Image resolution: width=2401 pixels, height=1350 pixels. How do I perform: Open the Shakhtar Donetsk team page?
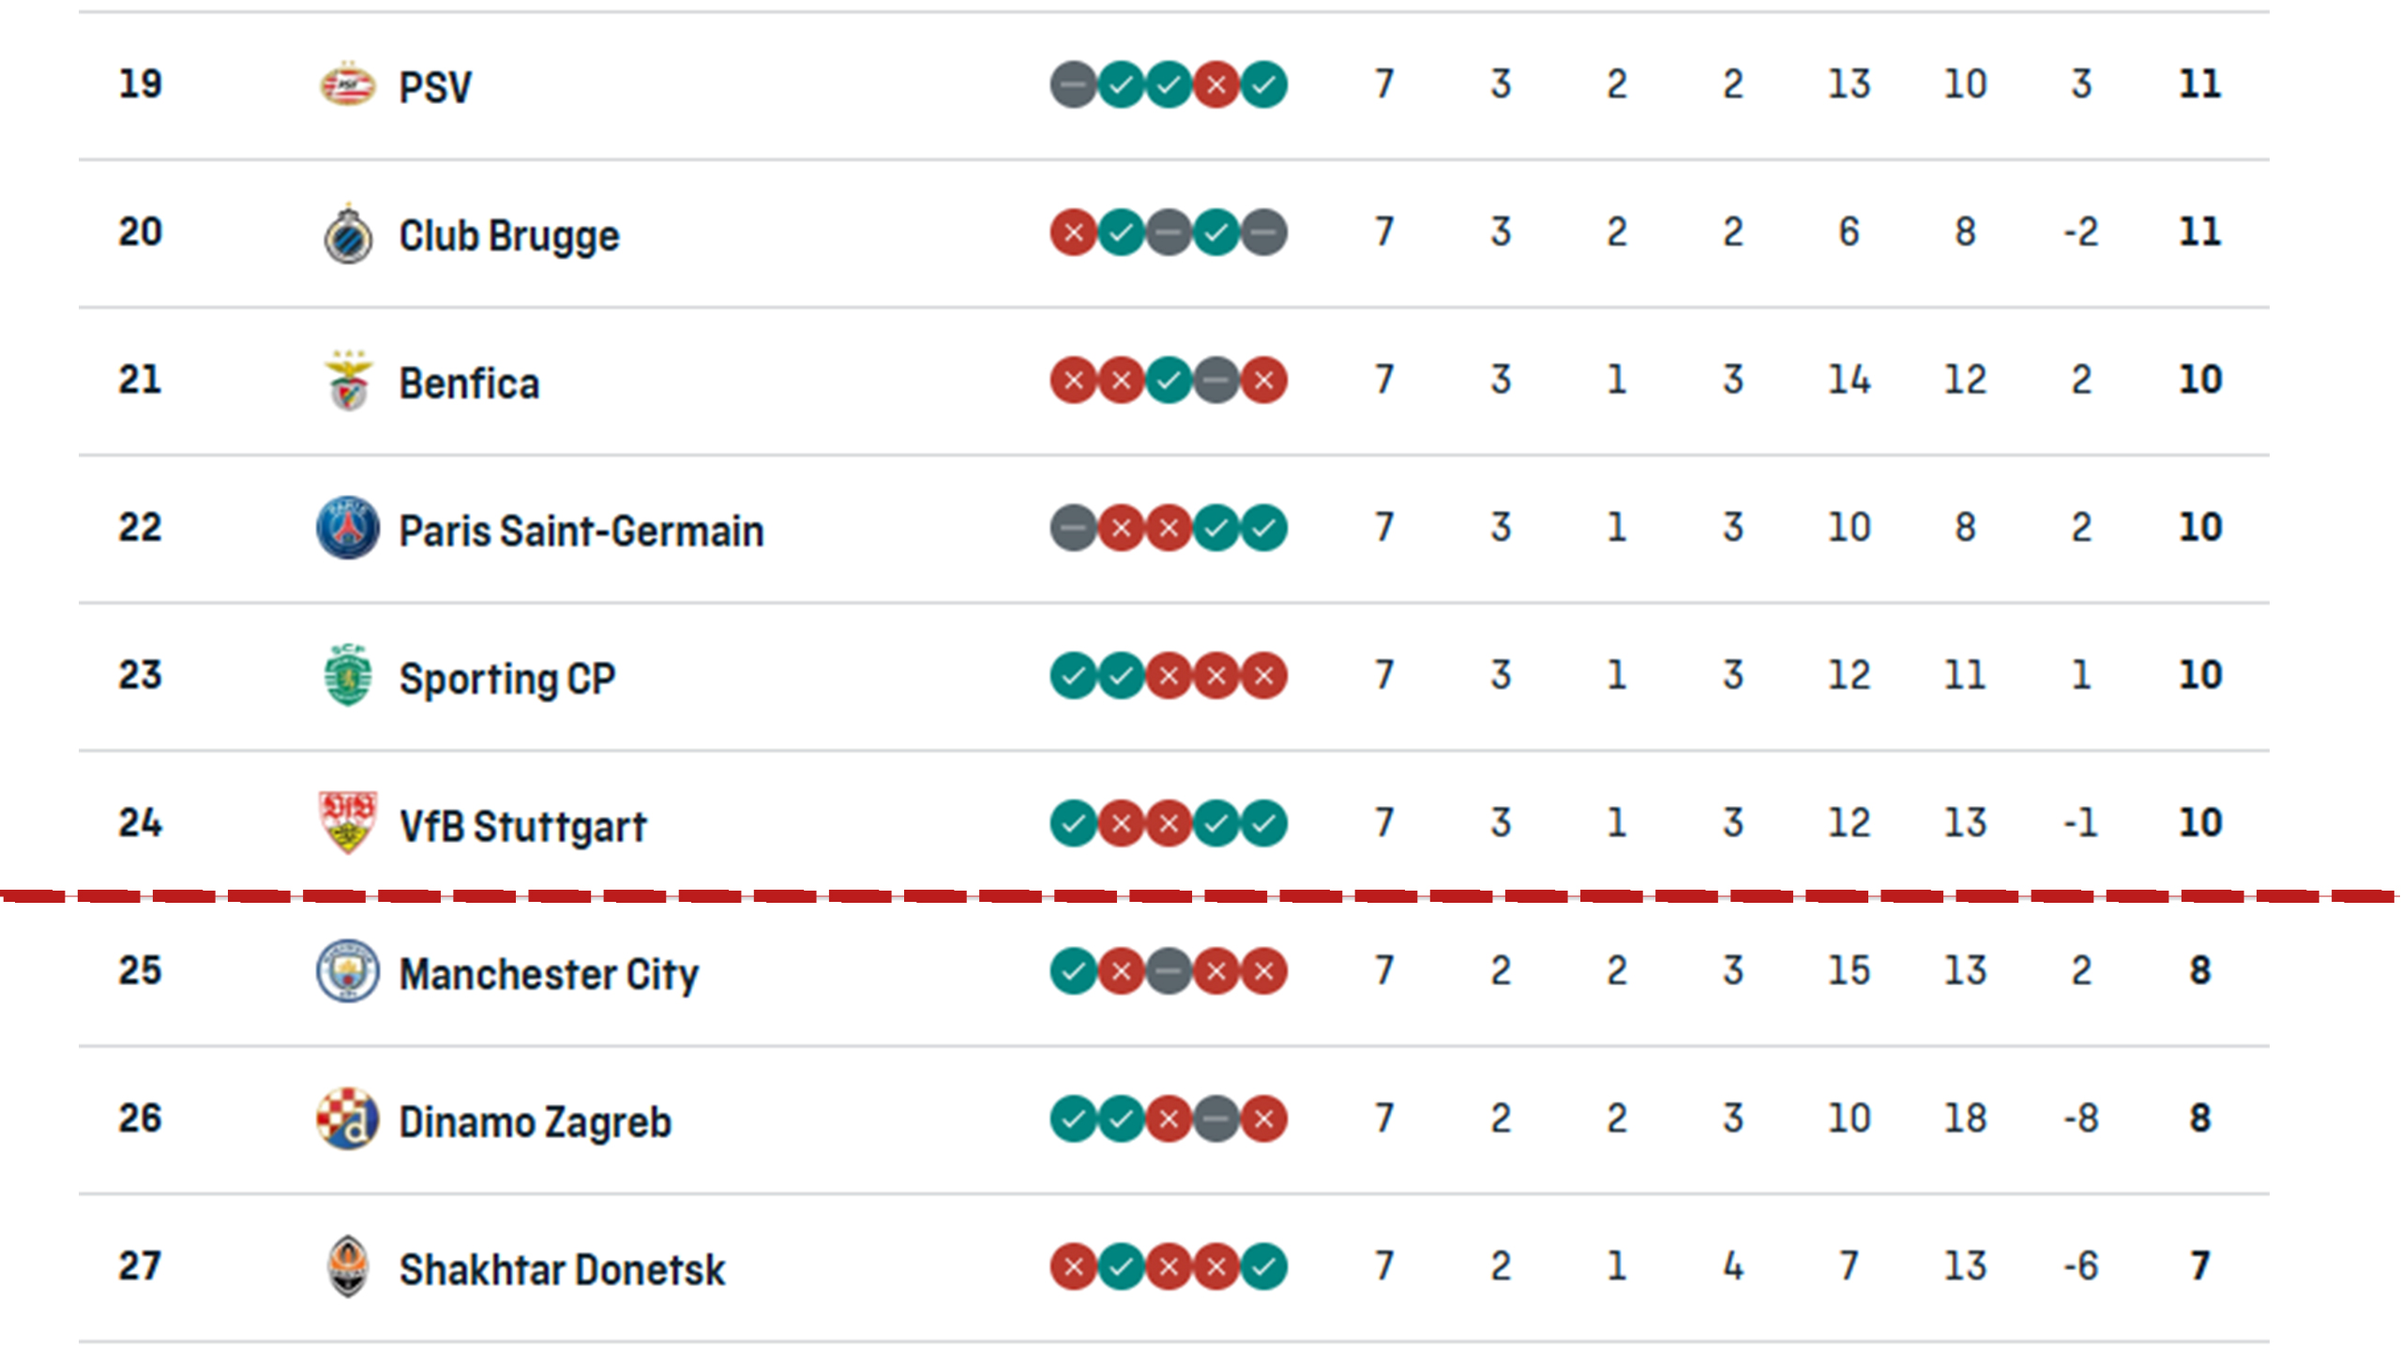tap(562, 1269)
